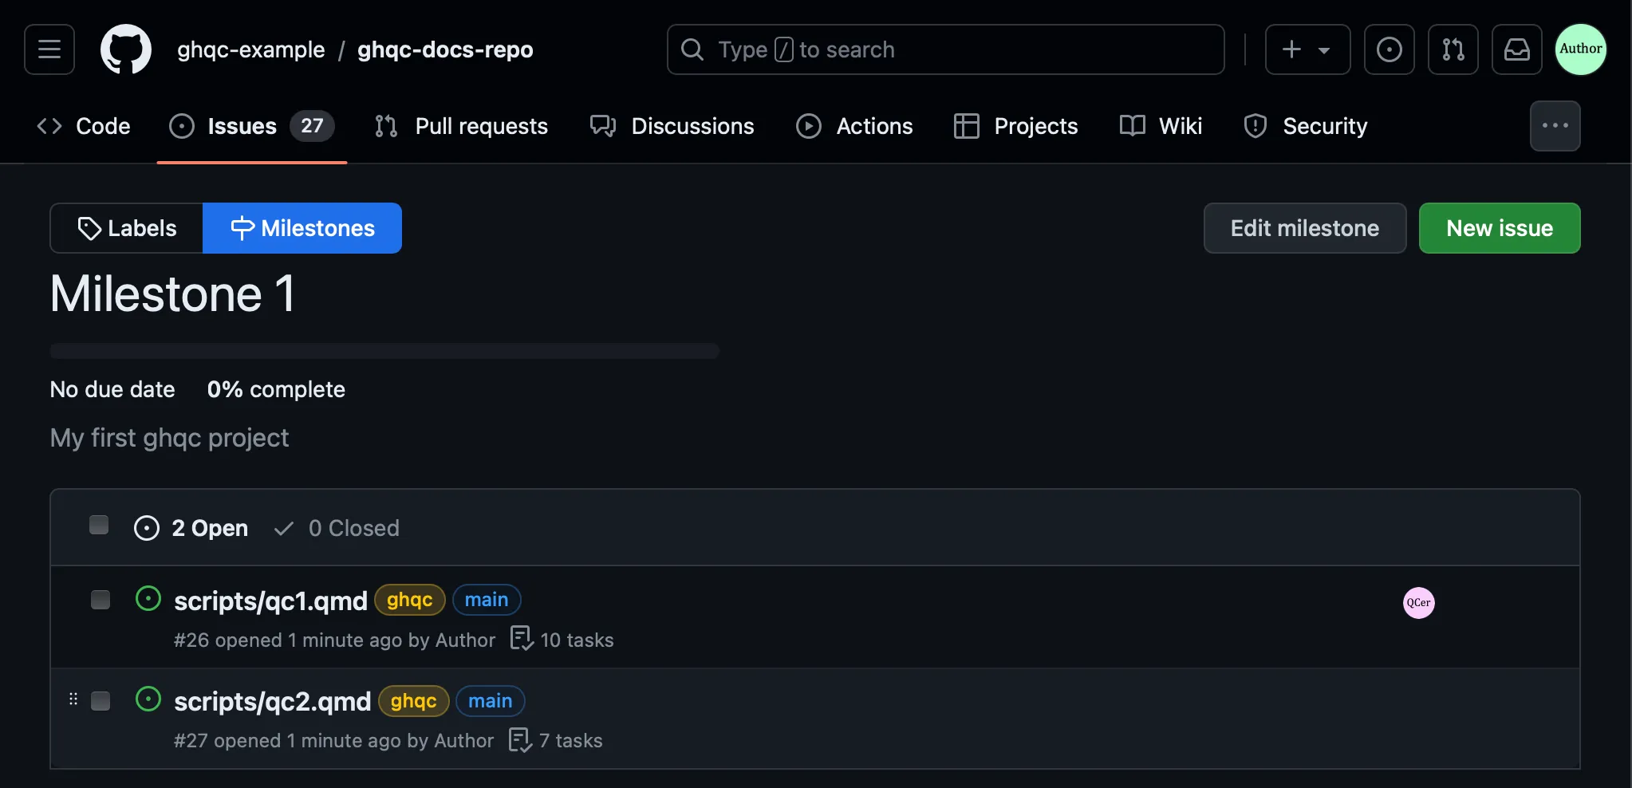1632x788 pixels.
Task: Check the scripts/qc2.qmd issue checkbox
Action: pos(101,701)
